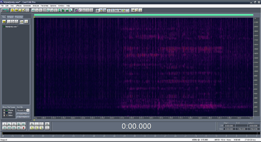Click the Auto-Play button
The width and height of the screenshot is (261, 142).
point(23,114)
